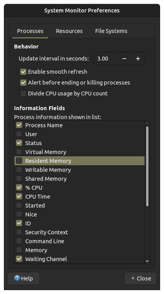Screen dimensions: 164x294
Task: Check the Resident Memory field checkbox
Action: [x=19, y=161]
